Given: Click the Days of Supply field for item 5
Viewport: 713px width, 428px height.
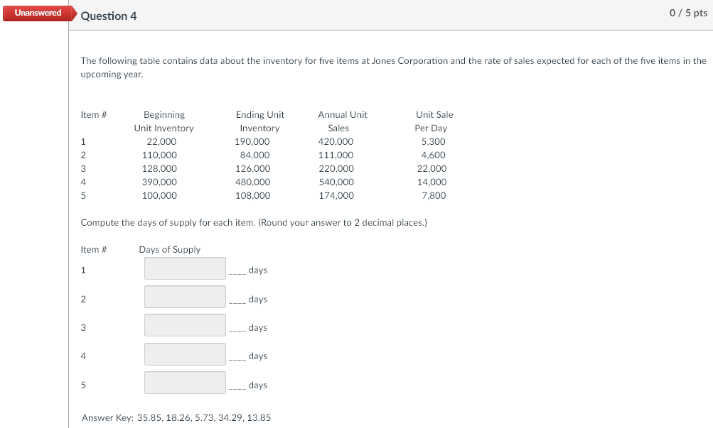Looking at the screenshot, I should pos(185,383).
